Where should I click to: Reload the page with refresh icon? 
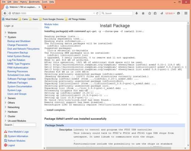pyautogui.click(x=97, y=13)
